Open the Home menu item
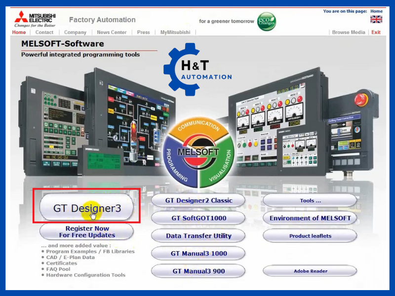 (x=19, y=33)
